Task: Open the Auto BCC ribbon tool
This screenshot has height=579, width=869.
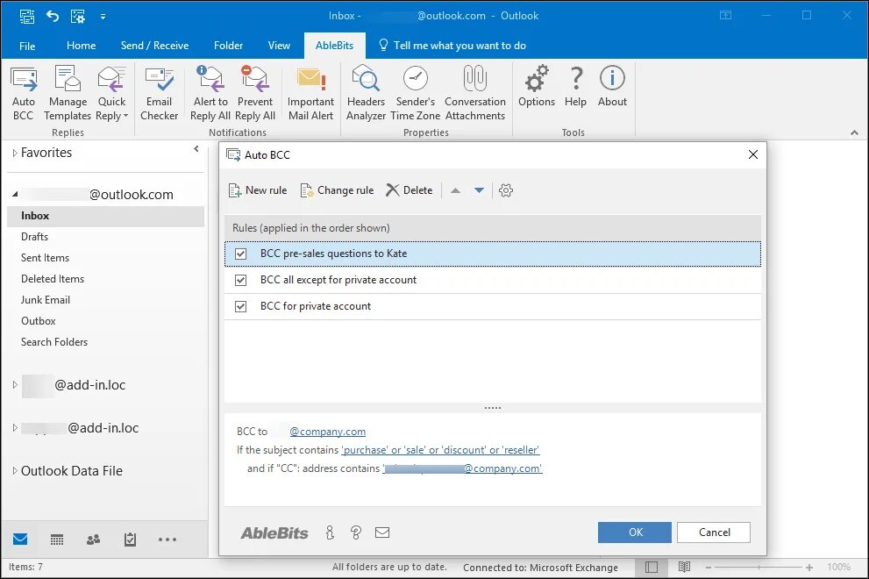Action: pyautogui.click(x=24, y=93)
